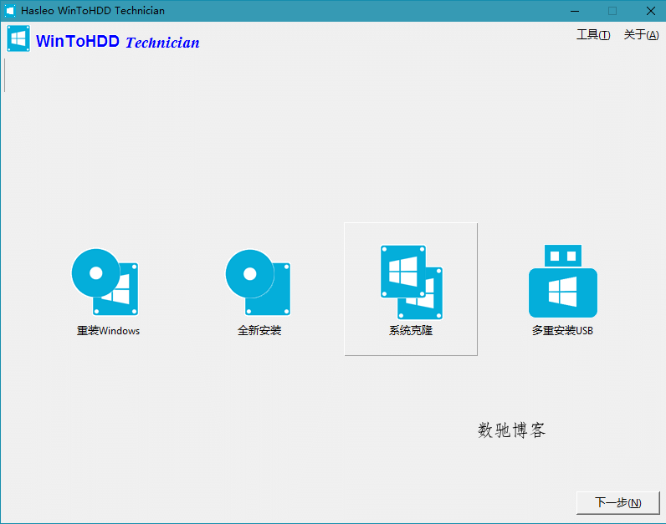Click the WinToHDD logo icon in header

18,38
